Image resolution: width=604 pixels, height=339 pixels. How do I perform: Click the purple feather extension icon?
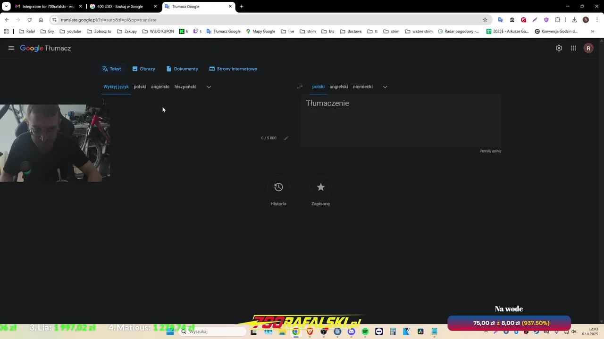click(x=535, y=20)
